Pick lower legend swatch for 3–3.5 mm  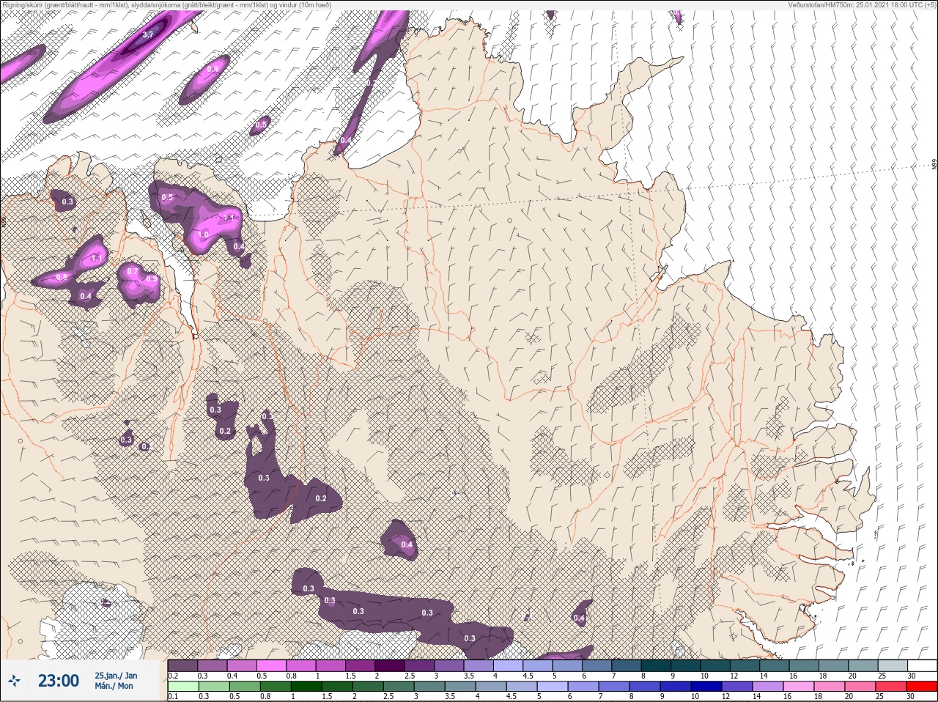tap(431, 687)
